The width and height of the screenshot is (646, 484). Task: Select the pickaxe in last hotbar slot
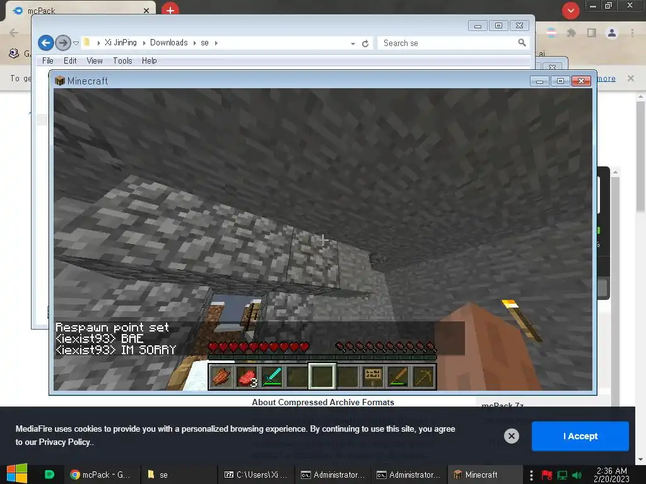423,377
